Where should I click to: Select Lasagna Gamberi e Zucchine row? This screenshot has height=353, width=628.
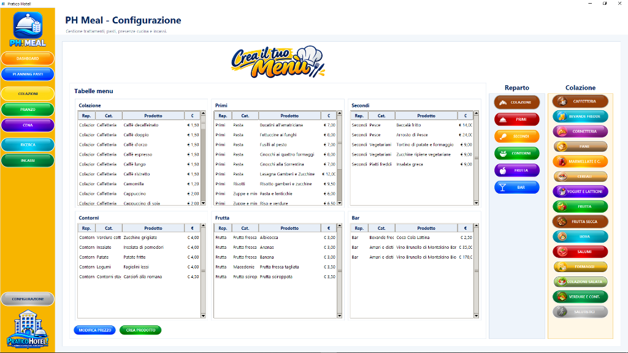pyautogui.click(x=275, y=174)
